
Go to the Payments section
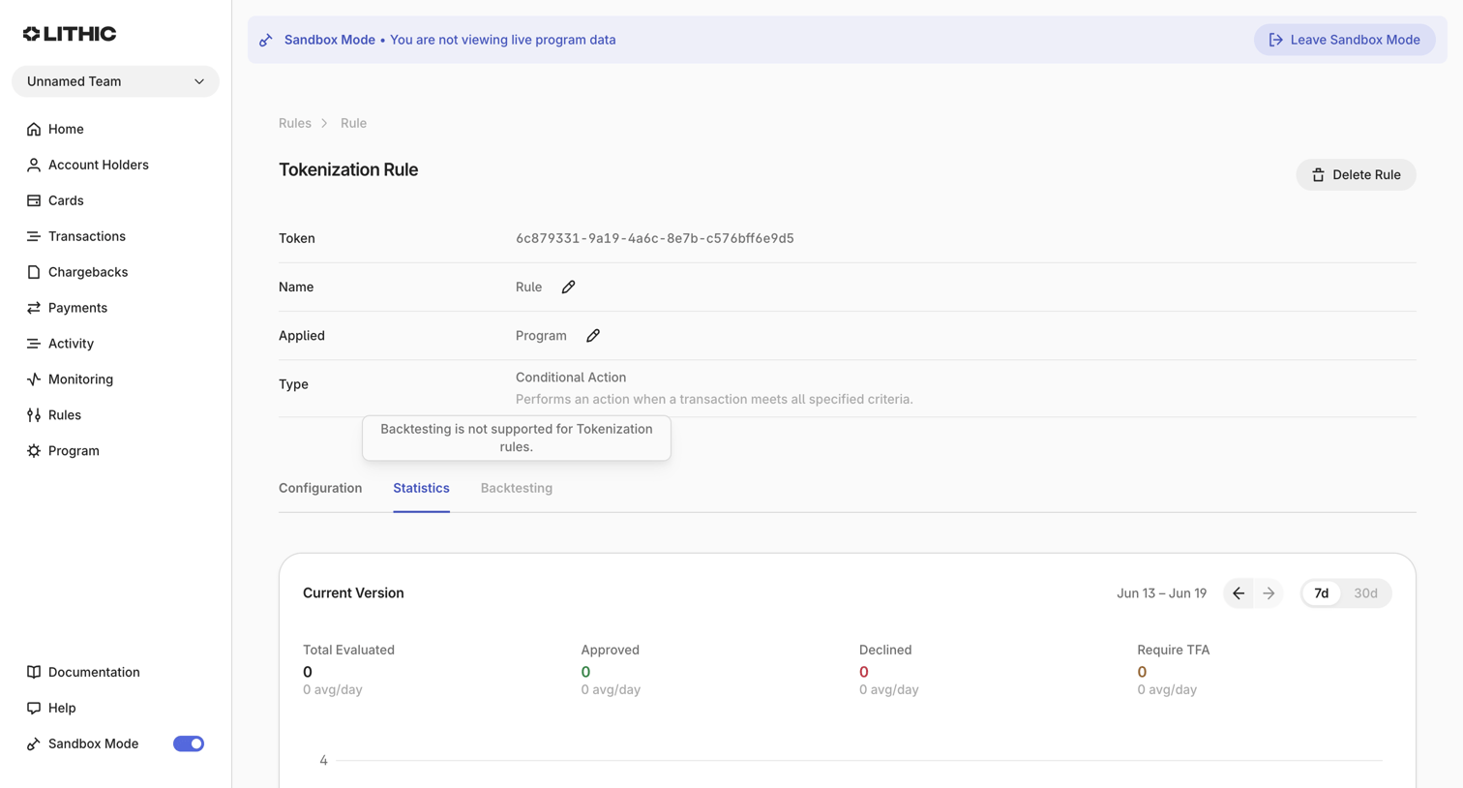pyautogui.click(x=77, y=308)
